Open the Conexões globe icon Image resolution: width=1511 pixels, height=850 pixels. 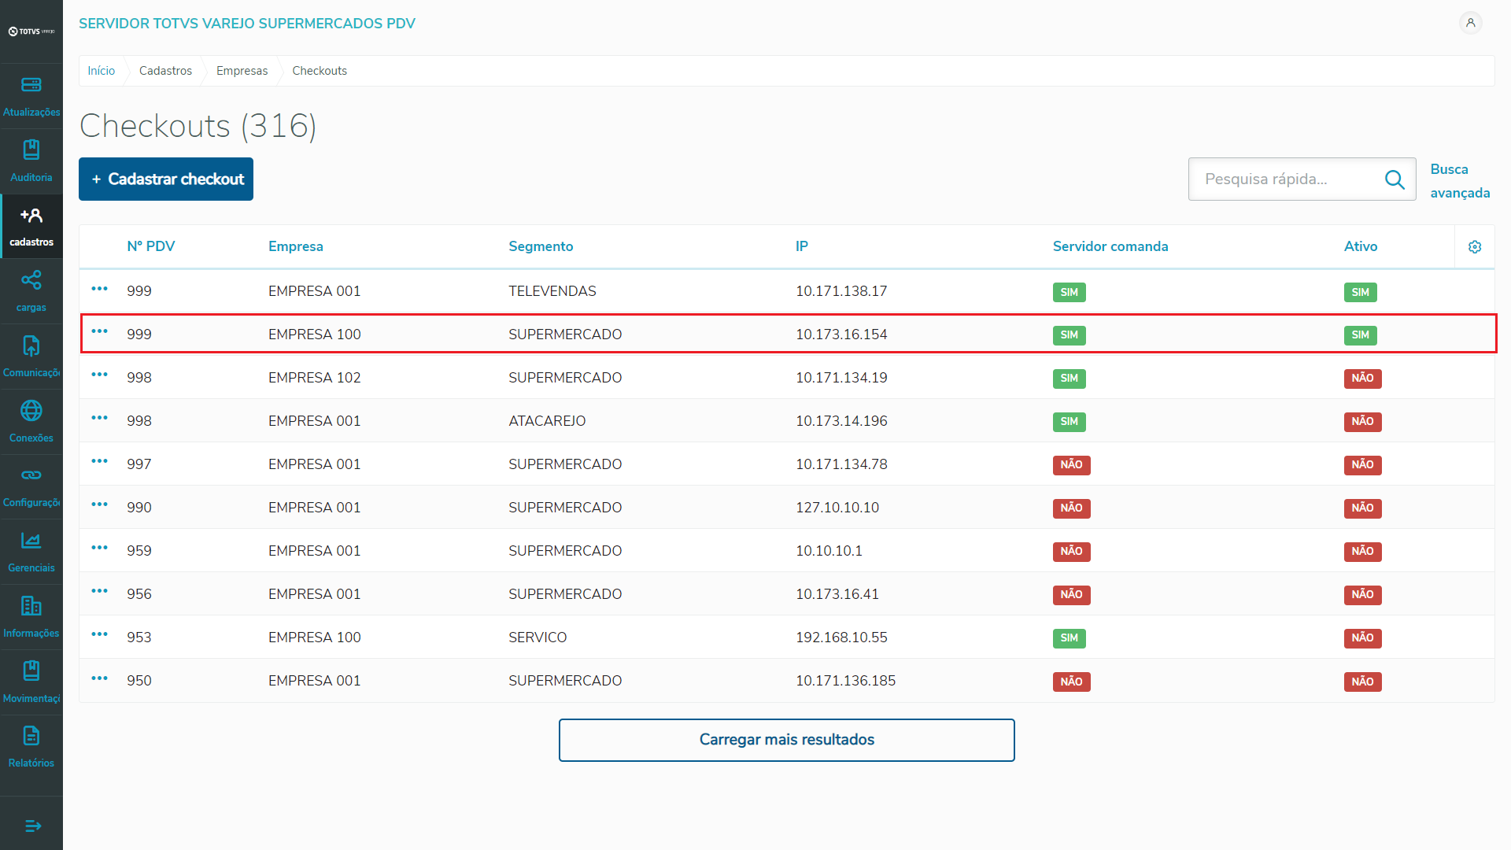coord(31,411)
